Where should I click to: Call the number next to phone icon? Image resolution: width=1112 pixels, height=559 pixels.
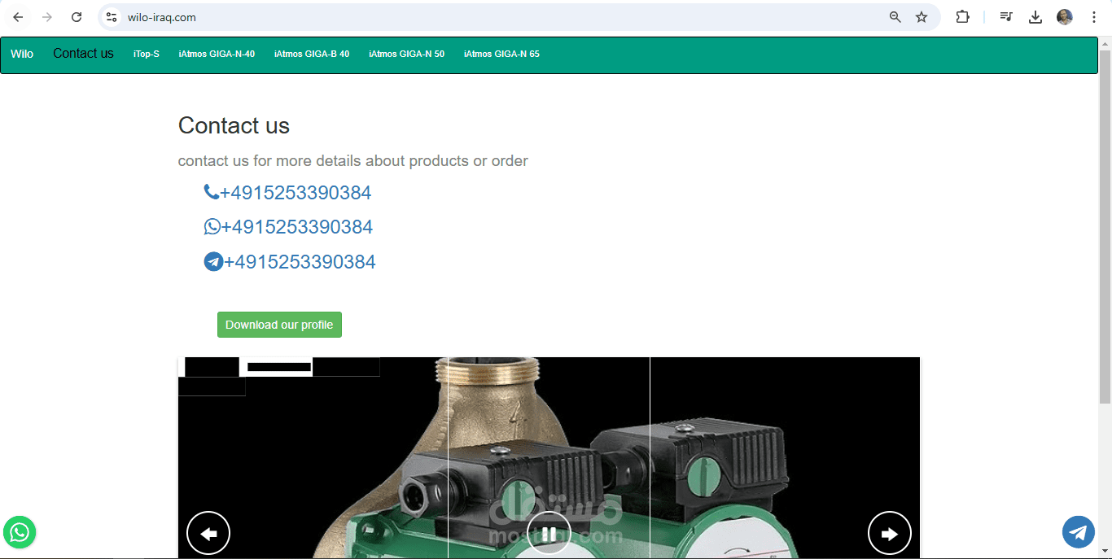[296, 193]
